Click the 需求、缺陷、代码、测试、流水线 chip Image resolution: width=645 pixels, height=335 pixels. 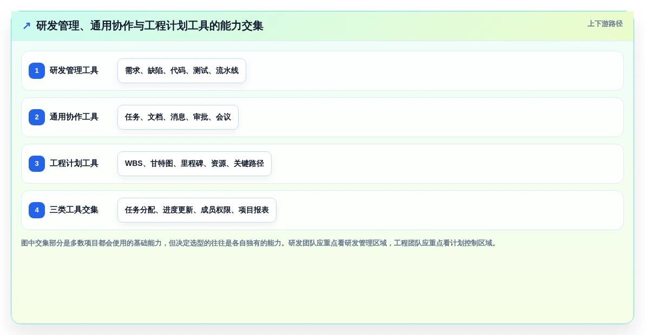182,71
